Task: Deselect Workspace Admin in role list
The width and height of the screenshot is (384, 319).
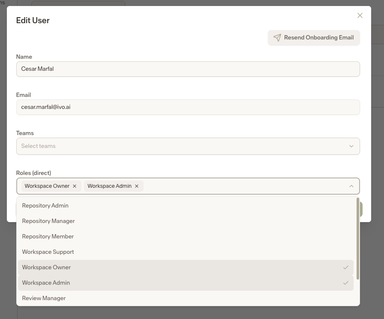Action: (186, 283)
